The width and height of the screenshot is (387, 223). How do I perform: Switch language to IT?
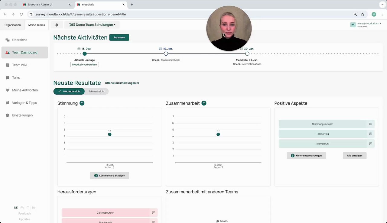pyautogui.click(x=28, y=208)
